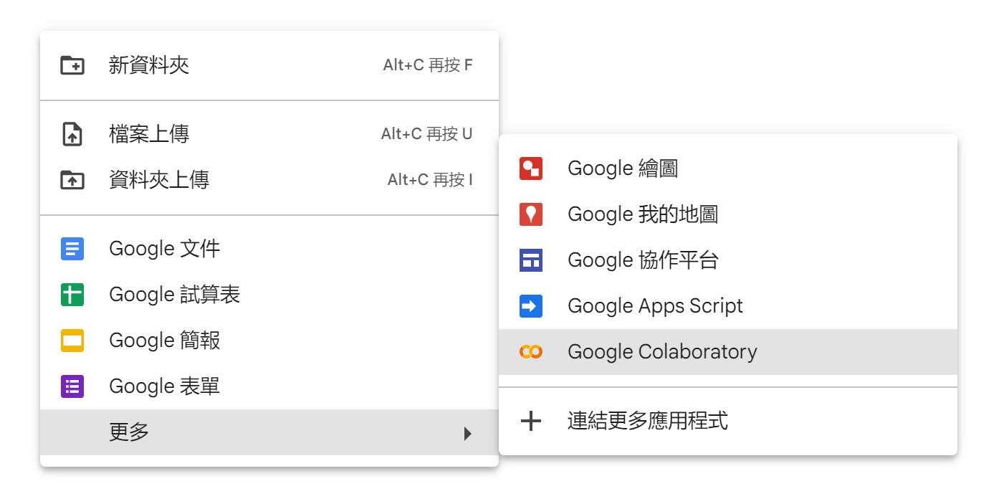
Task: Choose 檔案上傳 from the menu
Action: (269, 134)
